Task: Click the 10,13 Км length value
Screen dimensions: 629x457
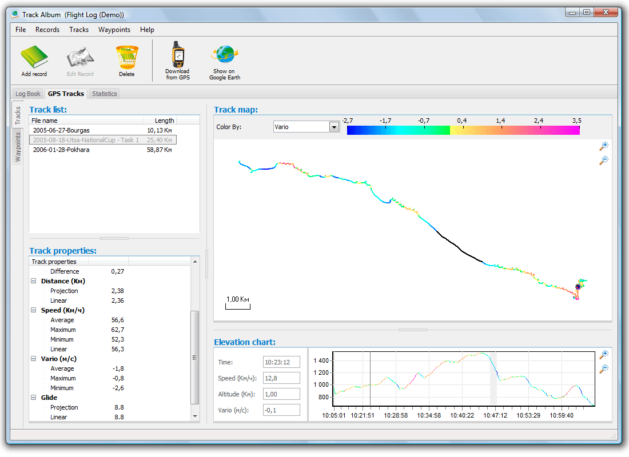Action: click(x=160, y=130)
